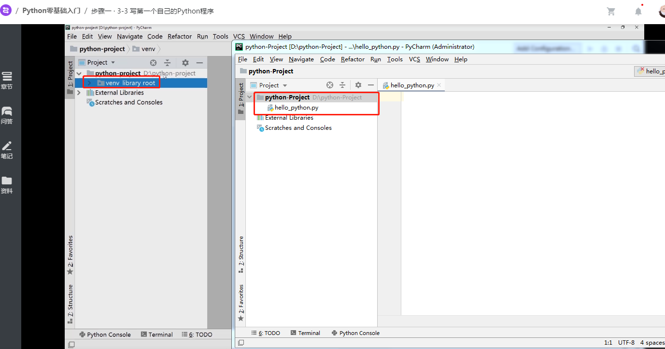This screenshot has height=349, width=665.
Task: Click the UTF-8 encoding in status bar
Action: click(626, 343)
